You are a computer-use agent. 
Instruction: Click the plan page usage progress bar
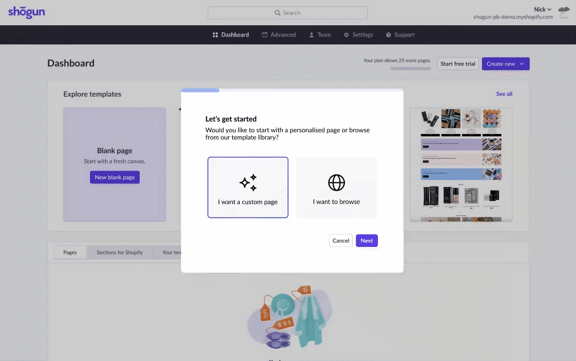(x=410, y=69)
